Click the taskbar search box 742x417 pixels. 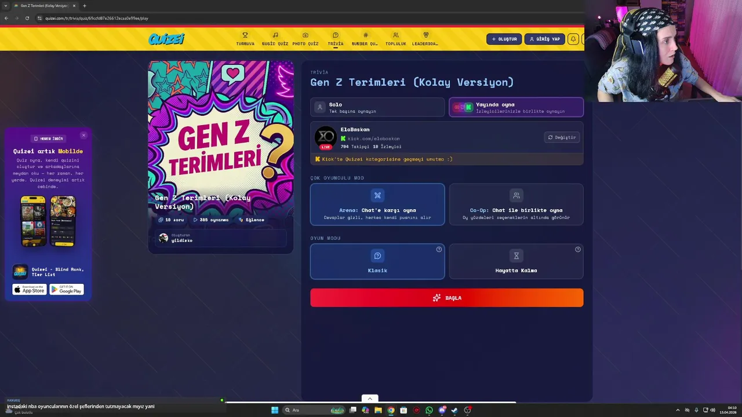pos(315,410)
